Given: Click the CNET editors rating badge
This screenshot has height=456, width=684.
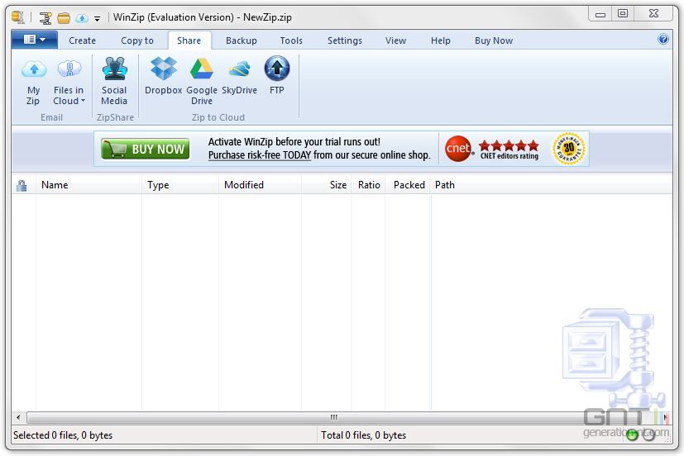Looking at the screenshot, I should [491, 149].
